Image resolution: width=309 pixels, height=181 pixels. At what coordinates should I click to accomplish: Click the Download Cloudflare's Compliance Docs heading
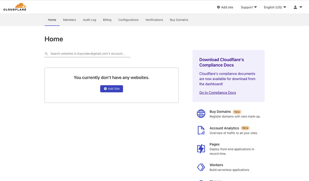pyautogui.click(x=221, y=62)
